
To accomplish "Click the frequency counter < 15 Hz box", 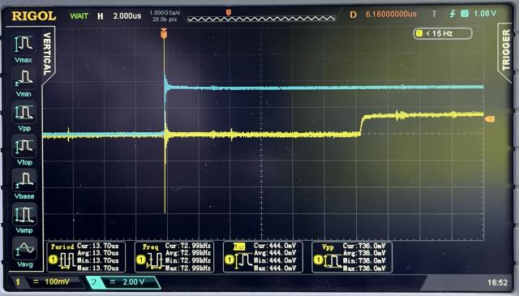I will pyautogui.click(x=443, y=33).
